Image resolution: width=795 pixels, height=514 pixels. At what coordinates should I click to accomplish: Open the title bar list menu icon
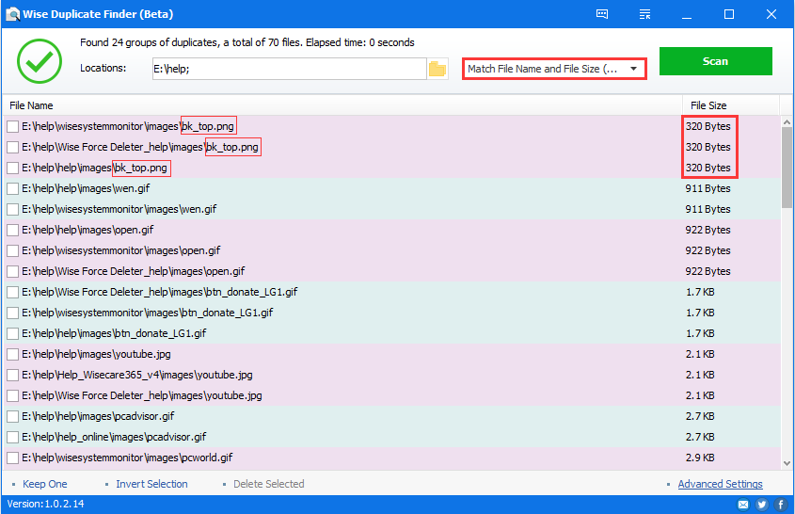(x=644, y=14)
